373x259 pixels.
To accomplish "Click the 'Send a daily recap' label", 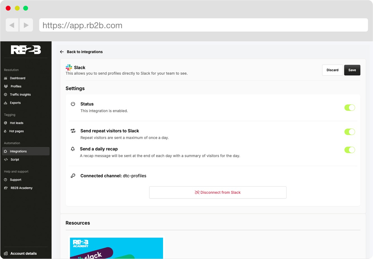I will click(99, 149).
